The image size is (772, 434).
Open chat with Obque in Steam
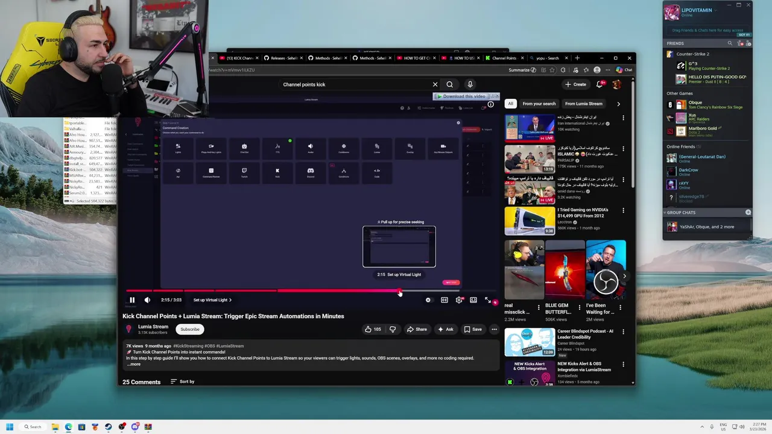707,106
